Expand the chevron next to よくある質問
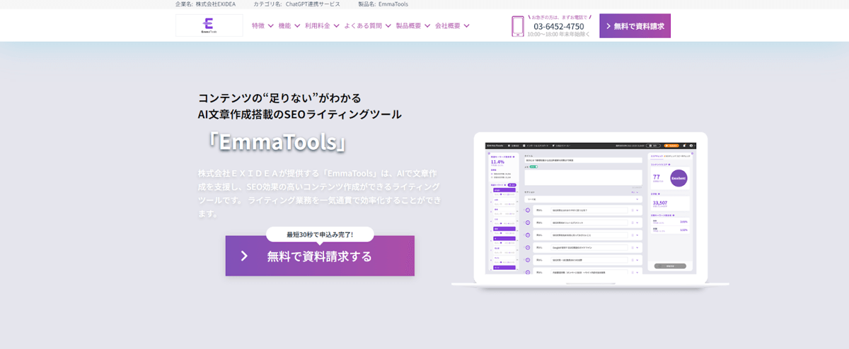The width and height of the screenshot is (849, 349). pyautogui.click(x=388, y=26)
